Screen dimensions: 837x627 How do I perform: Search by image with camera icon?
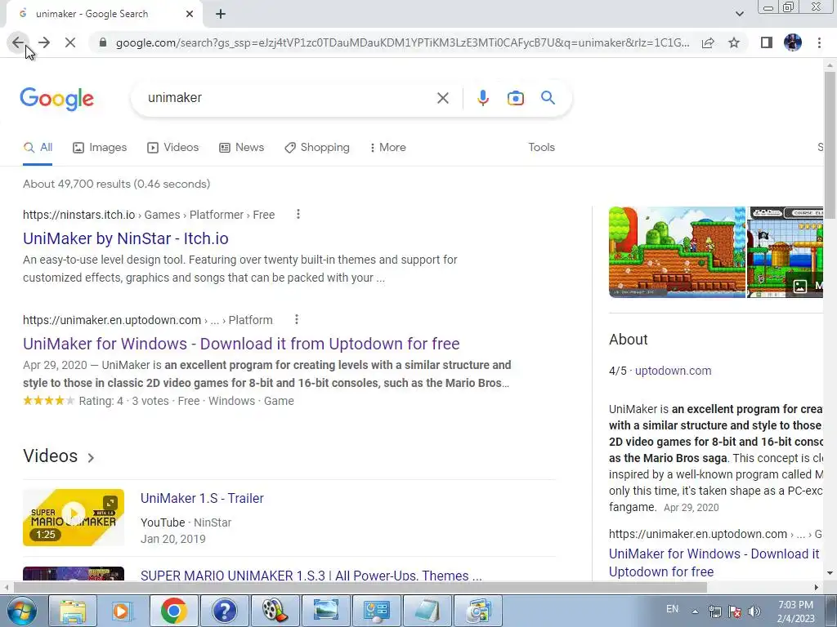pyautogui.click(x=515, y=98)
